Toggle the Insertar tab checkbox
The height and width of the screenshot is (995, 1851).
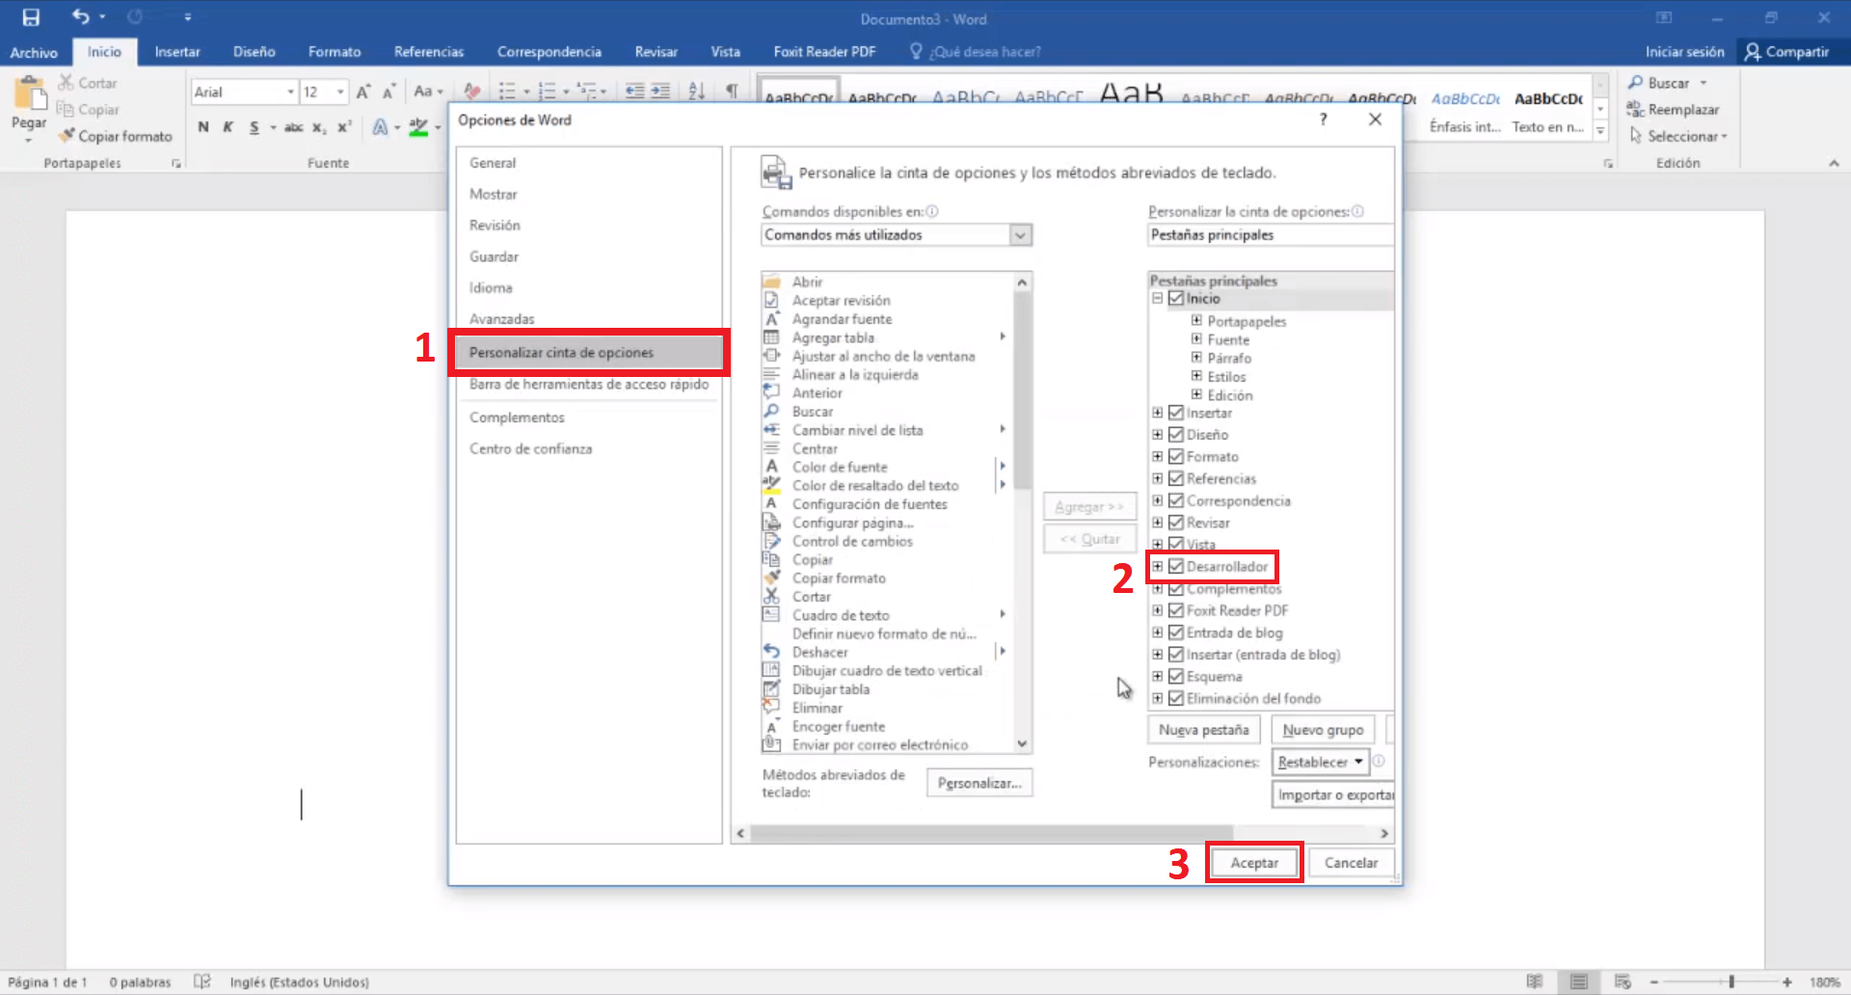point(1175,413)
